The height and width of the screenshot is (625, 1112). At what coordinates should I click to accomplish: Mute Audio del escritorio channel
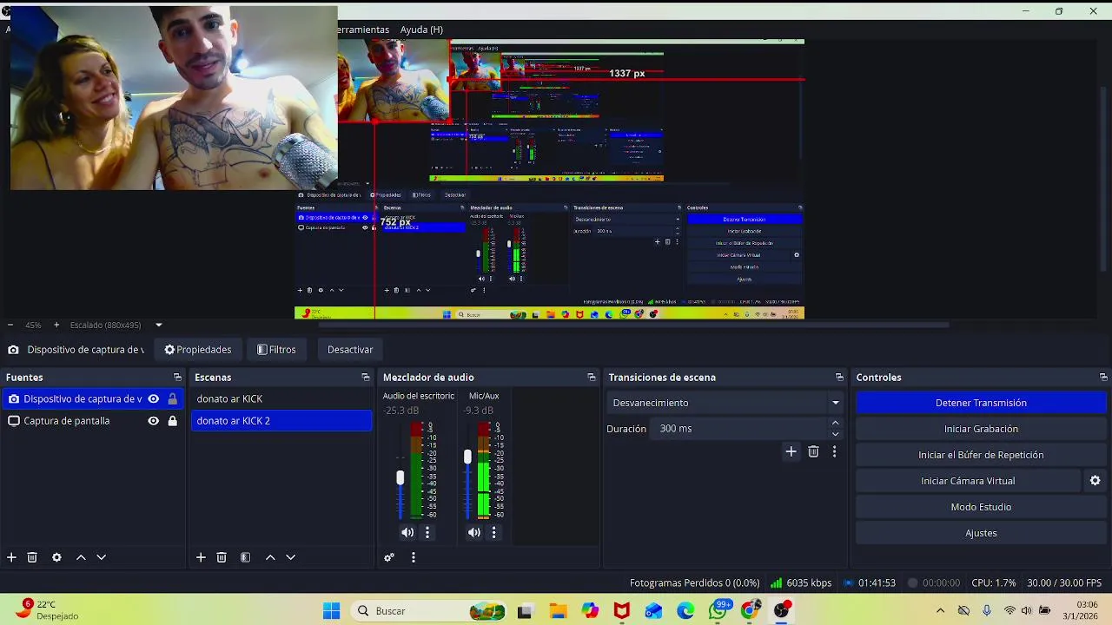[x=407, y=532]
